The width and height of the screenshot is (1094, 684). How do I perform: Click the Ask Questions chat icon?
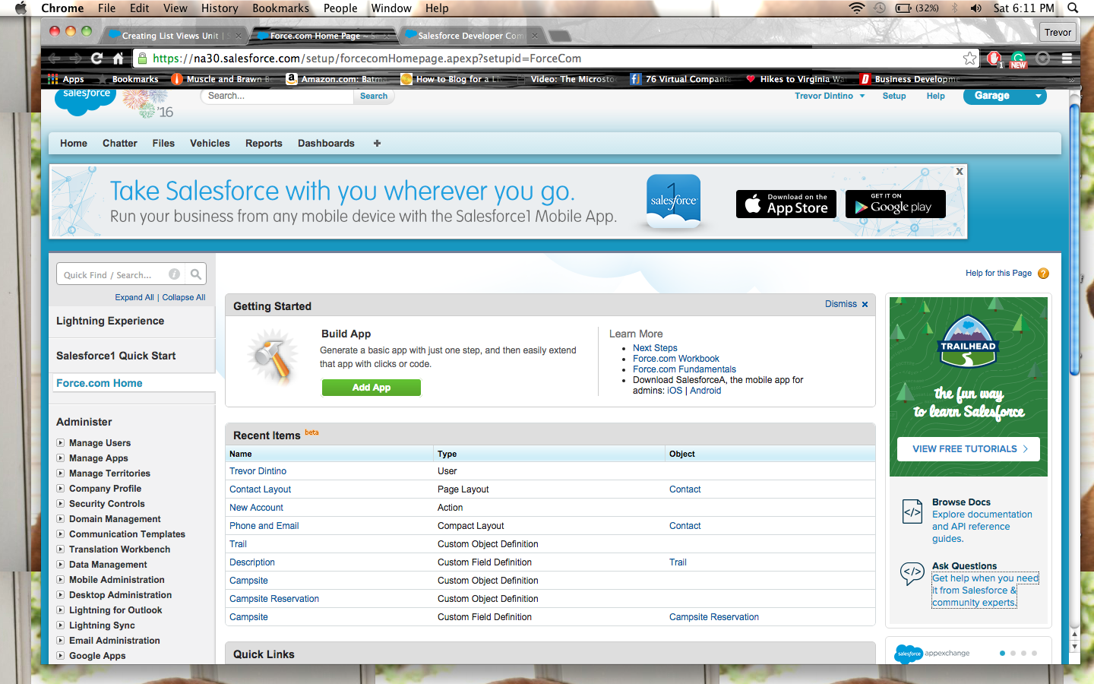click(912, 573)
